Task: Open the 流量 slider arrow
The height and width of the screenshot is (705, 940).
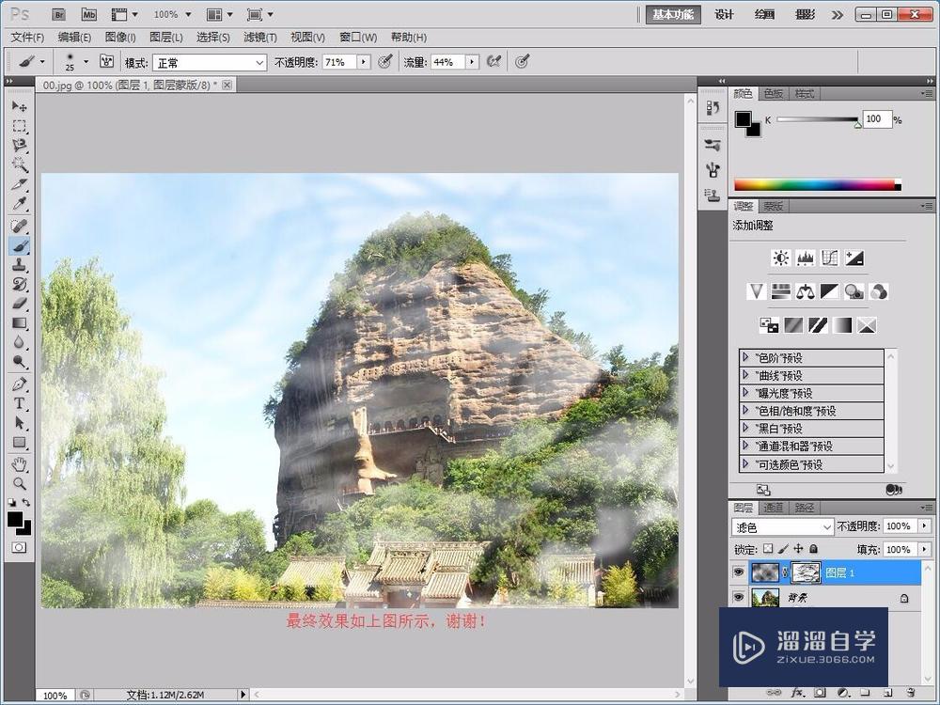Action: [472, 62]
